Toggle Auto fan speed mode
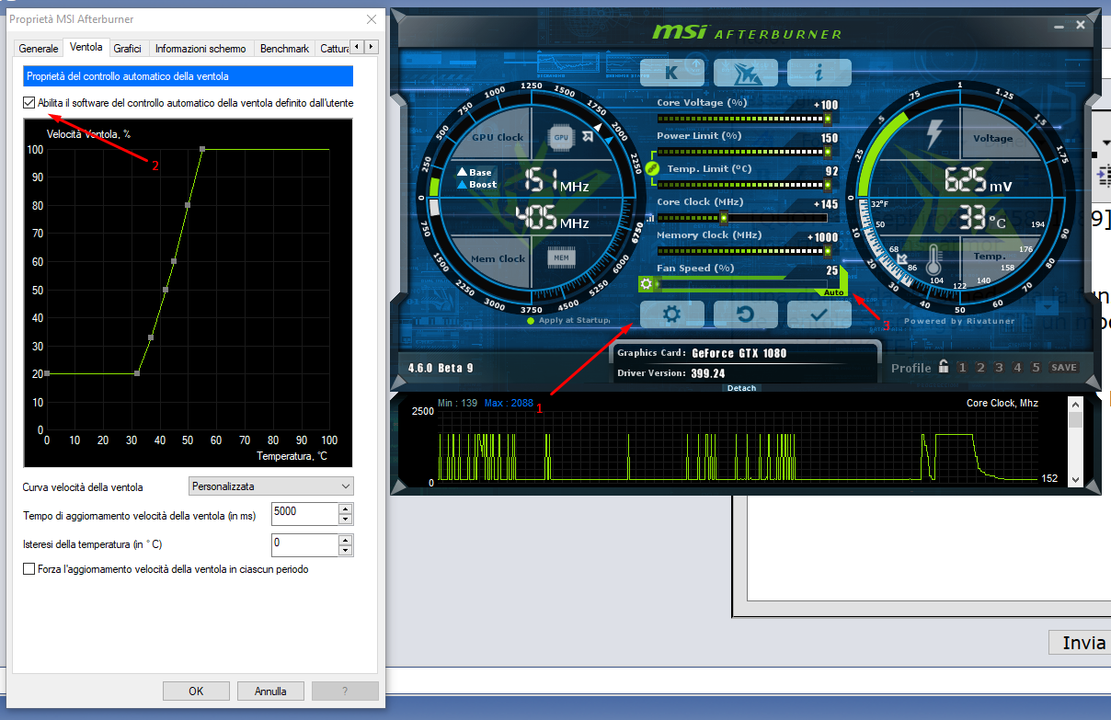 coord(833,292)
